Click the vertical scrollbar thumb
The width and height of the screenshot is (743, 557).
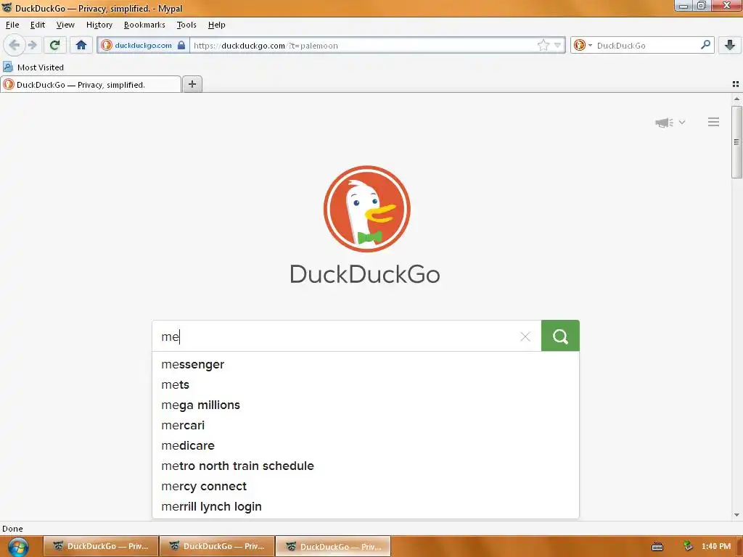[x=736, y=142]
